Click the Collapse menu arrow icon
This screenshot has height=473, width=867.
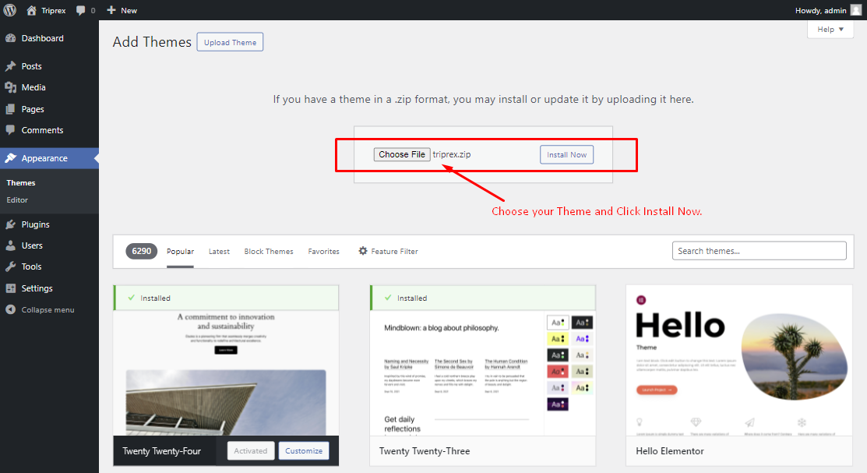10,310
